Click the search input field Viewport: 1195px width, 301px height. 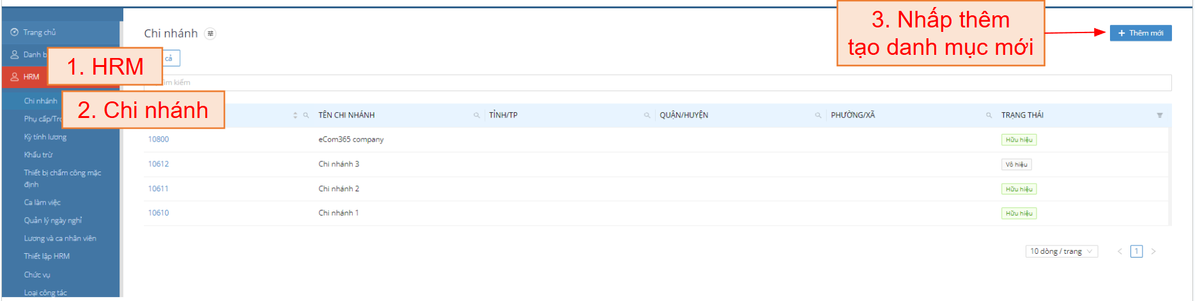click(639, 83)
